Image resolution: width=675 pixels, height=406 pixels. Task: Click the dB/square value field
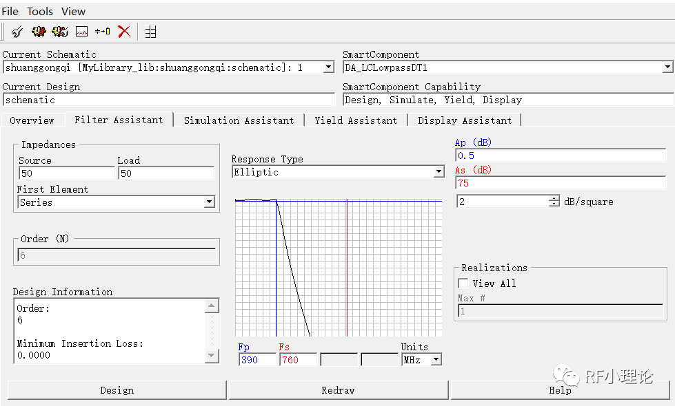click(503, 202)
